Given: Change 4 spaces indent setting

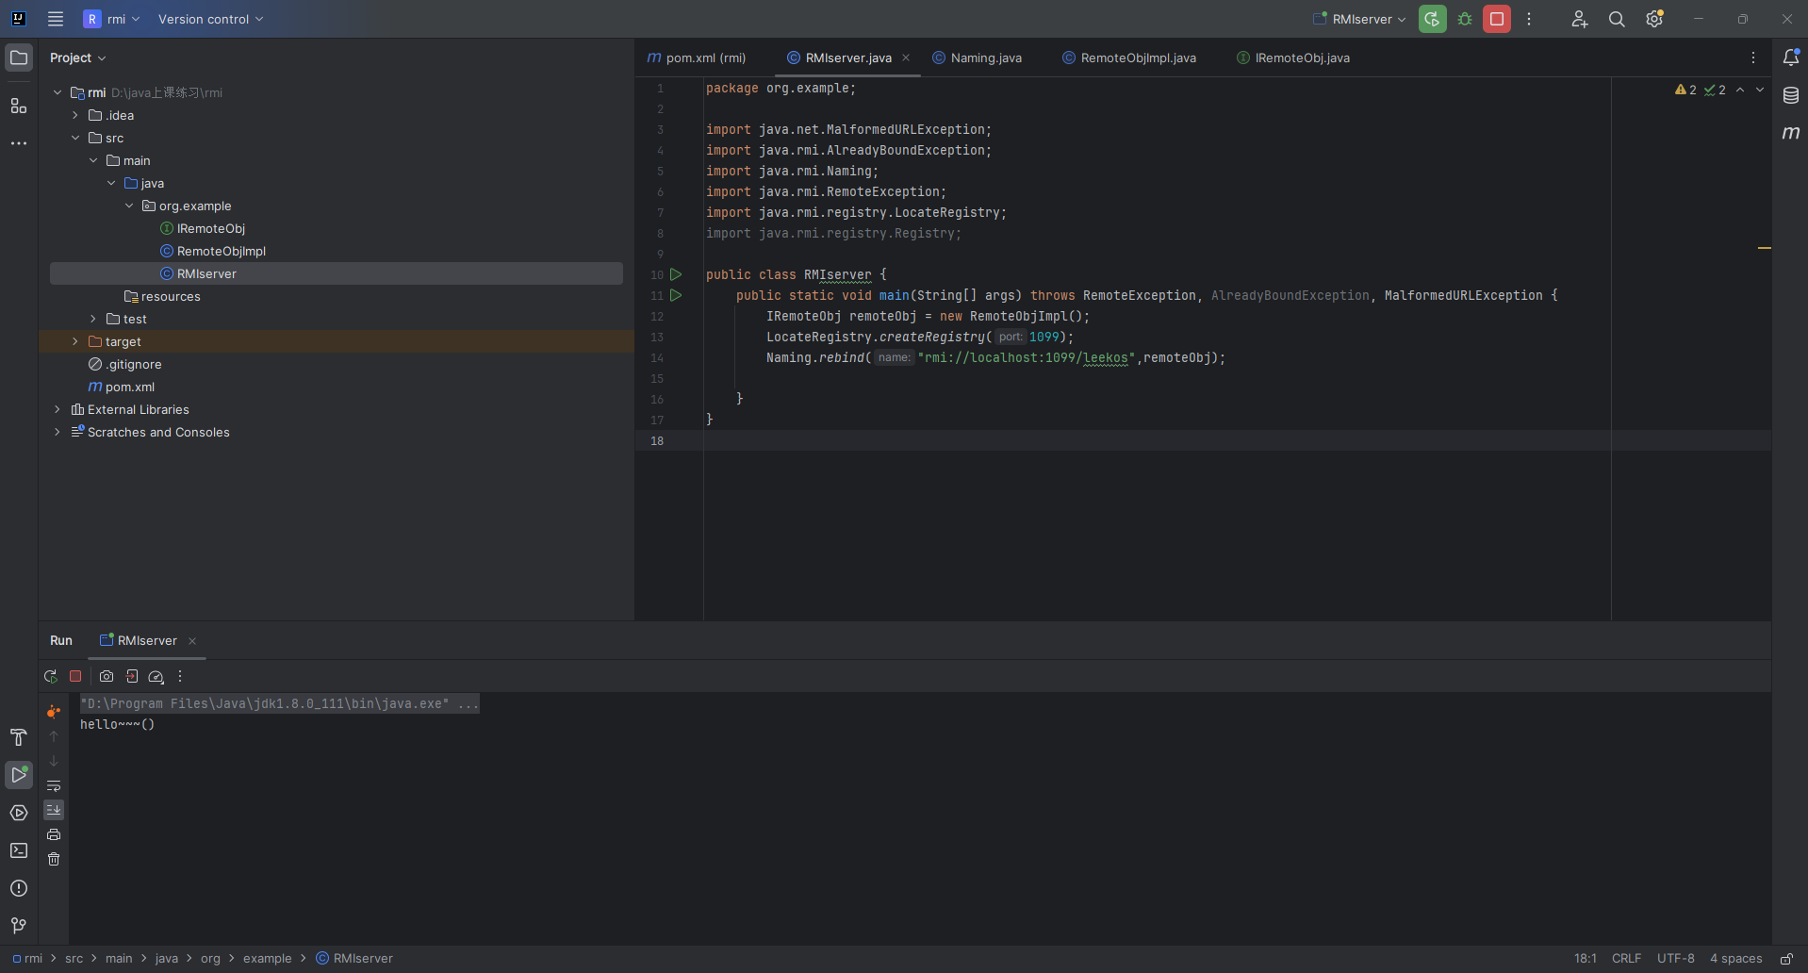Looking at the screenshot, I should (x=1736, y=958).
